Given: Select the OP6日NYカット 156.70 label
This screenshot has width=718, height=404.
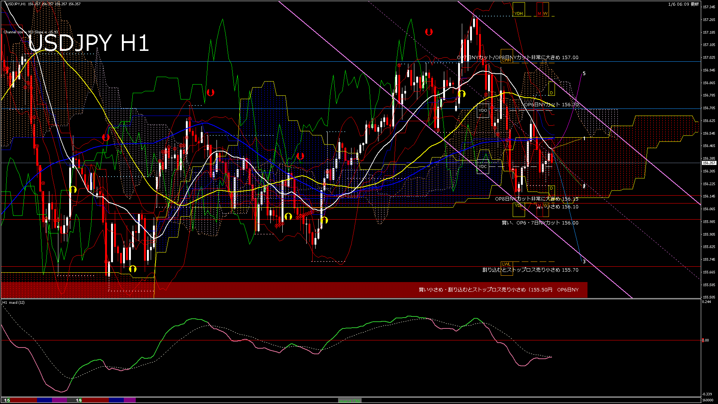Looking at the screenshot, I should point(551,105).
